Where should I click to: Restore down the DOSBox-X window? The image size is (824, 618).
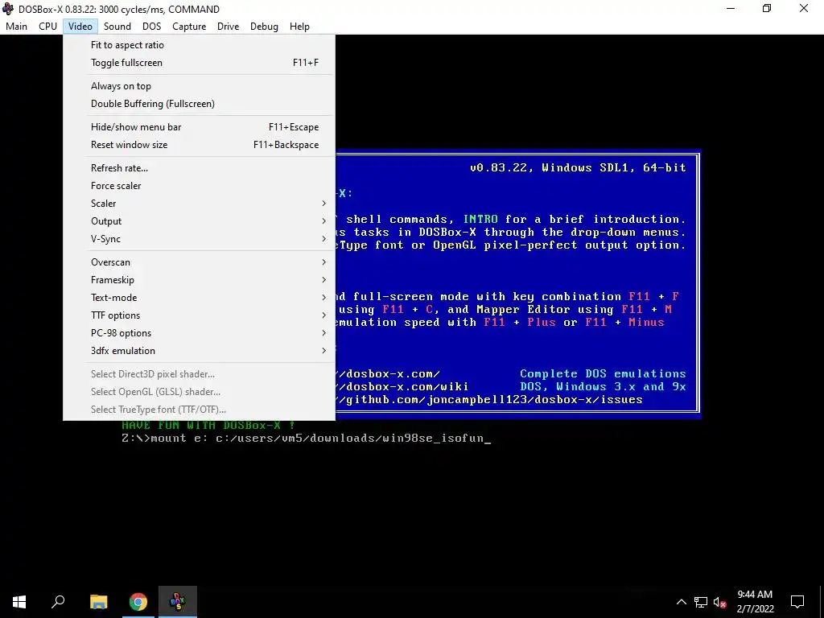tap(767, 8)
